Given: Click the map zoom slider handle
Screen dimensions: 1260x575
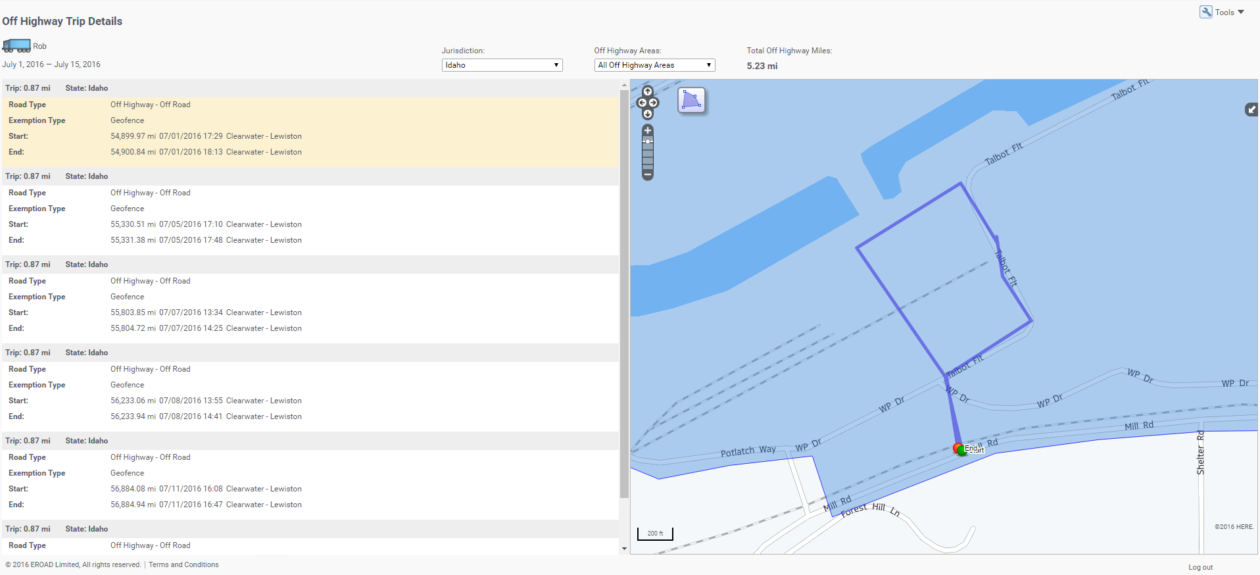Looking at the screenshot, I should [648, 141].
